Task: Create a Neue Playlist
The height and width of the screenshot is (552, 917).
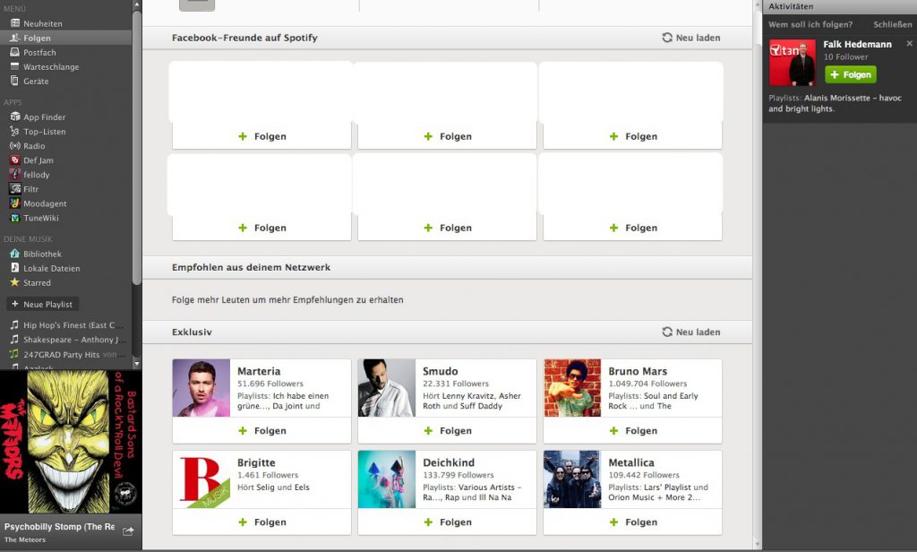Action: 43,305
